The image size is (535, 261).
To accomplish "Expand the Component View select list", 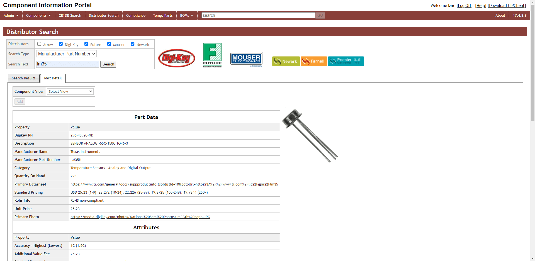I will click(70, 92).
